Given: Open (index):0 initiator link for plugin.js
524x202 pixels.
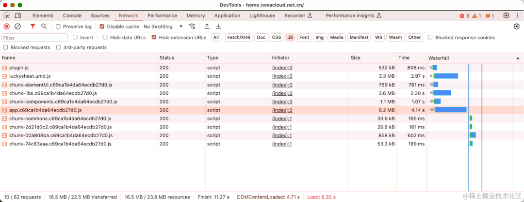Looking at the screenshot, I should (x=282, y=68).
